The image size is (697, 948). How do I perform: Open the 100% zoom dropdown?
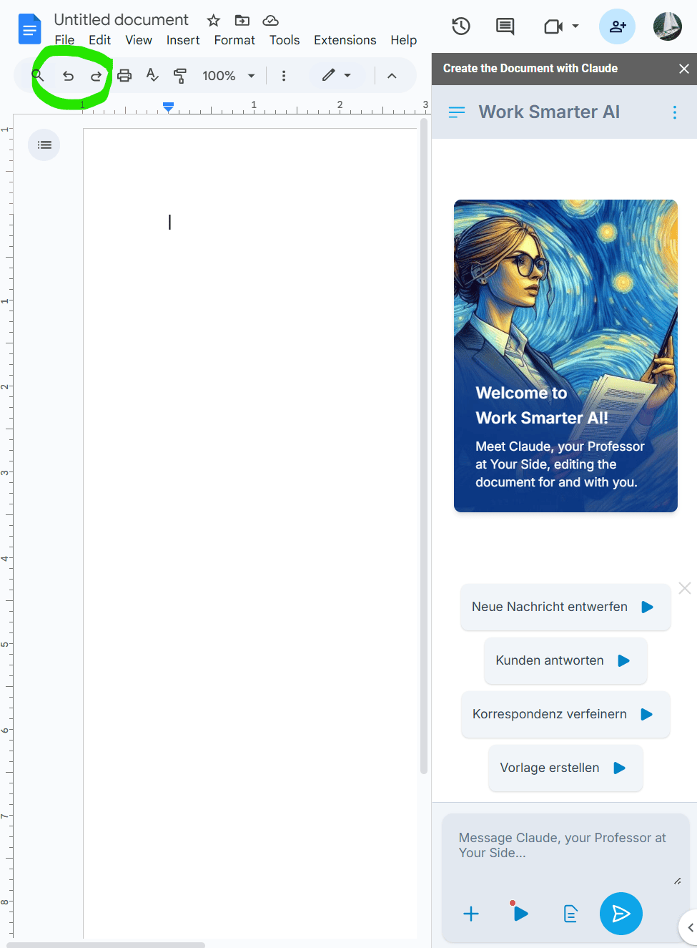[228, 76]
